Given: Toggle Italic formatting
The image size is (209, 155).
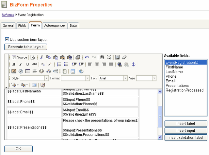Looking at the screenshot, I should point(21,64).
